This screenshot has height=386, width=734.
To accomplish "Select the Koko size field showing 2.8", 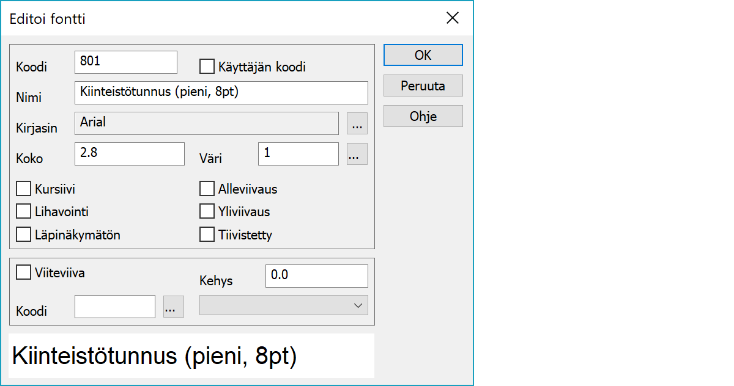I will (x=129, y=154).
